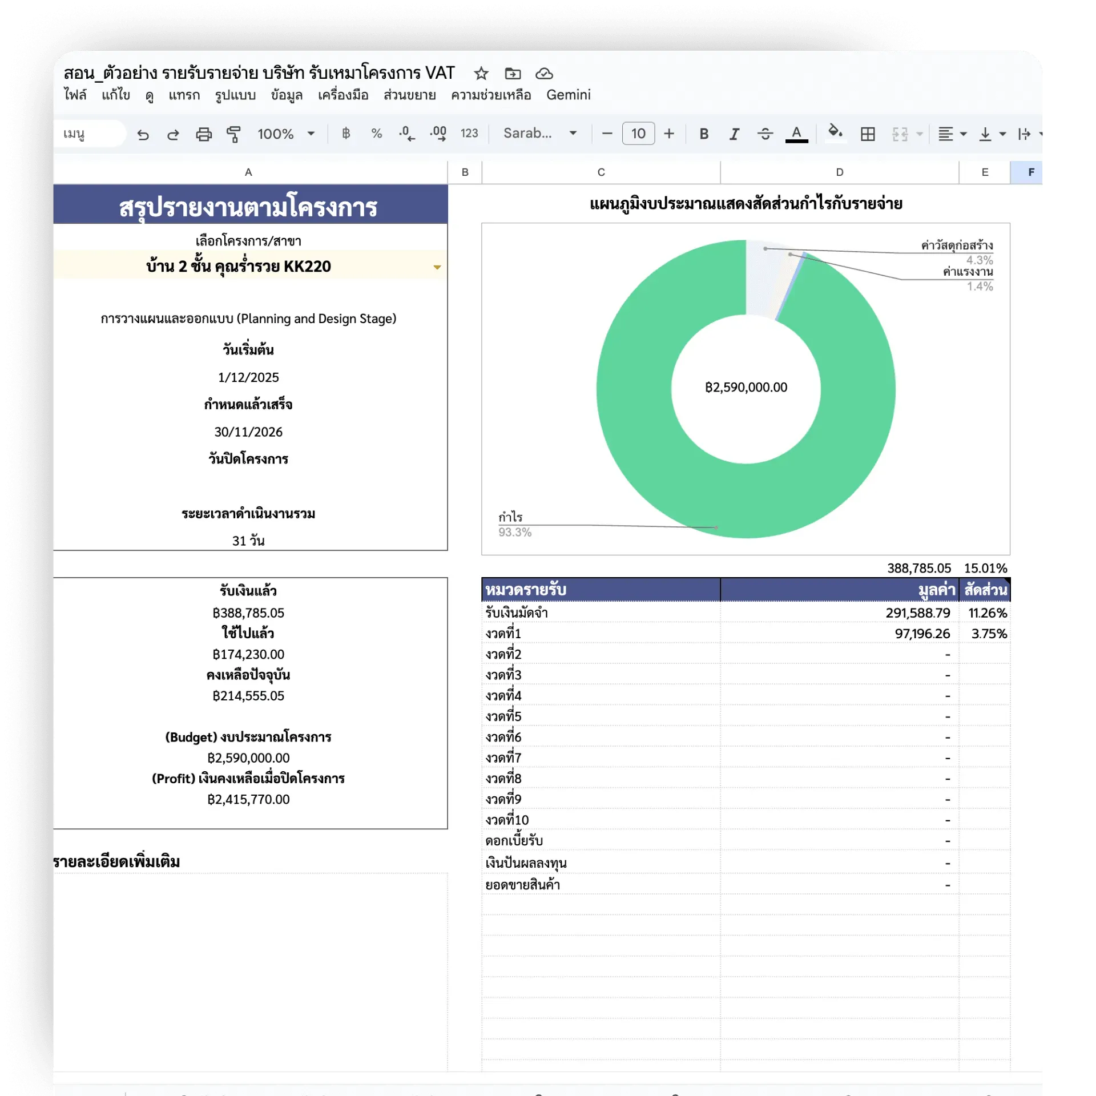
Task: Select the column F header
Action: [1031, 172]
